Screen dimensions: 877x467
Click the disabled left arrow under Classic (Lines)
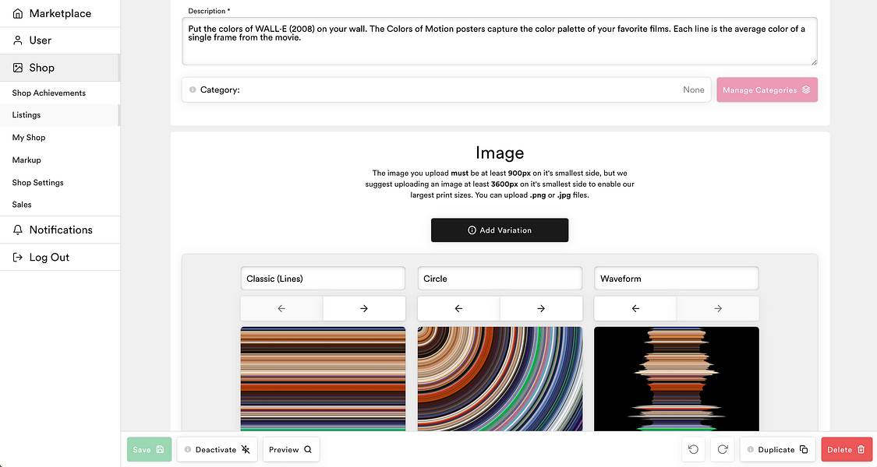281,308
